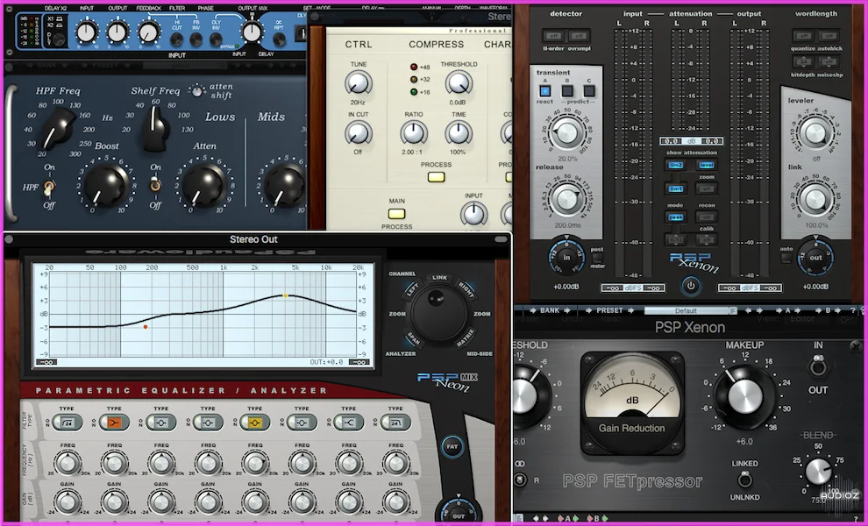Click the compressor THRESHOLD knob
Viewport: 868px width, 526px height.
coord(459,83)
